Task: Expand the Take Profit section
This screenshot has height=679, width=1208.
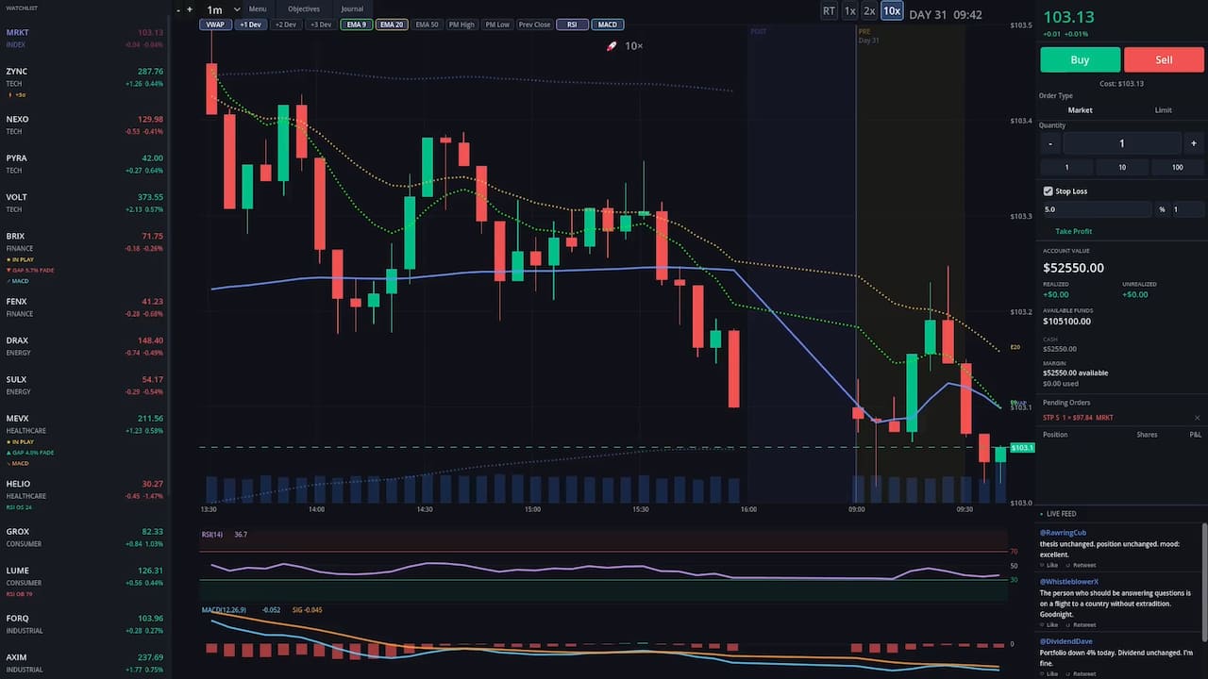Action: pyautogui.click(x=1074, y=231)
